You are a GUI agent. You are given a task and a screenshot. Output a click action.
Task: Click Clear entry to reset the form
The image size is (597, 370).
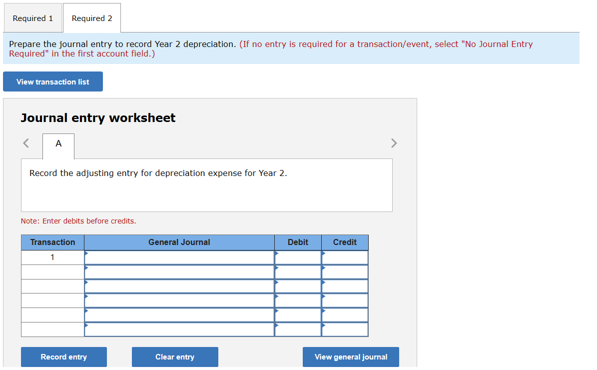[174, 356]
